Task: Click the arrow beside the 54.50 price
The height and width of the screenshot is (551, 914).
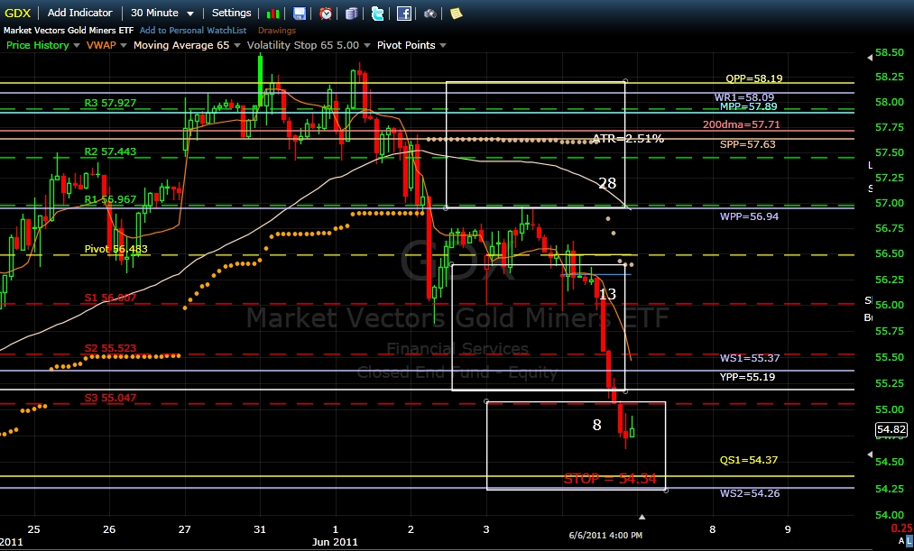Action: pos(870,454)
